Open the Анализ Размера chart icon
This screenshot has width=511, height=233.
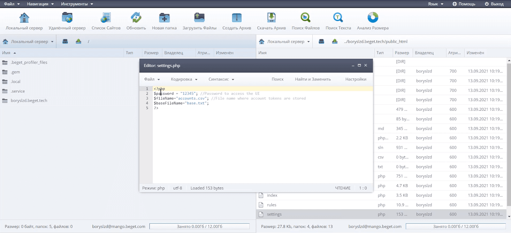[373, 18]
